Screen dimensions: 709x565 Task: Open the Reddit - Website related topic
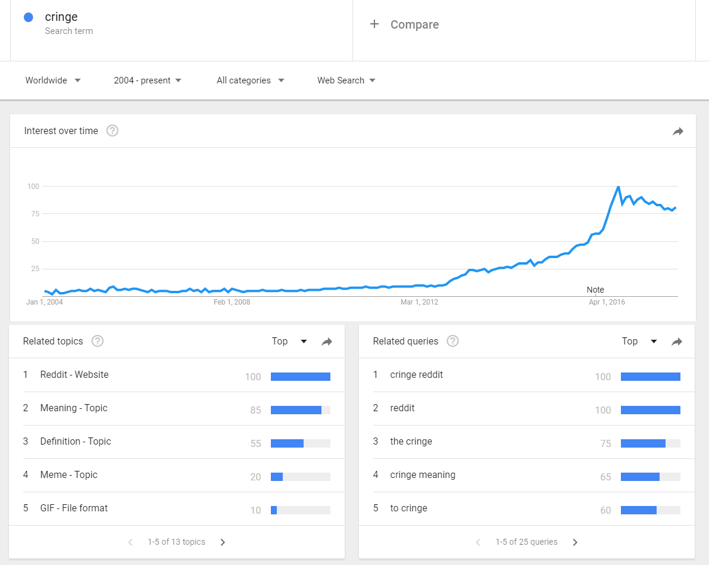pos(74,375)
